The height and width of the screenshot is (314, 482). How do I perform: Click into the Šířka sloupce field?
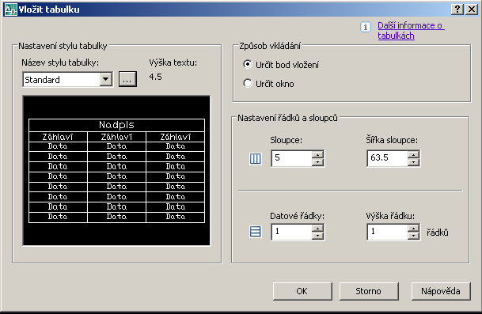(387, 158)
